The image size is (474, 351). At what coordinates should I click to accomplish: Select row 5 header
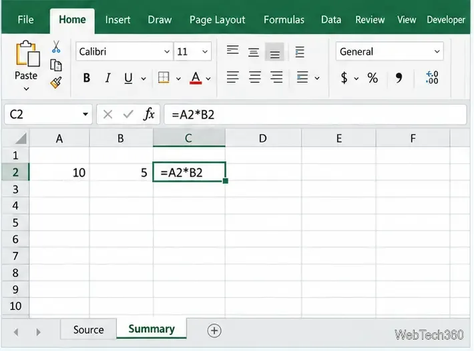pos(15,222)
